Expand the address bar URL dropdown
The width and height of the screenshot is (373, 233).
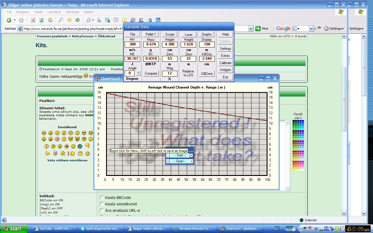[x=251, y=29]
